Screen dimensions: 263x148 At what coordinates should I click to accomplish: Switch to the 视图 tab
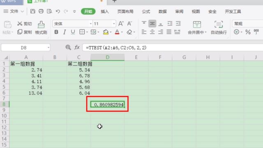pyautogui.click(x=196, y=12)
